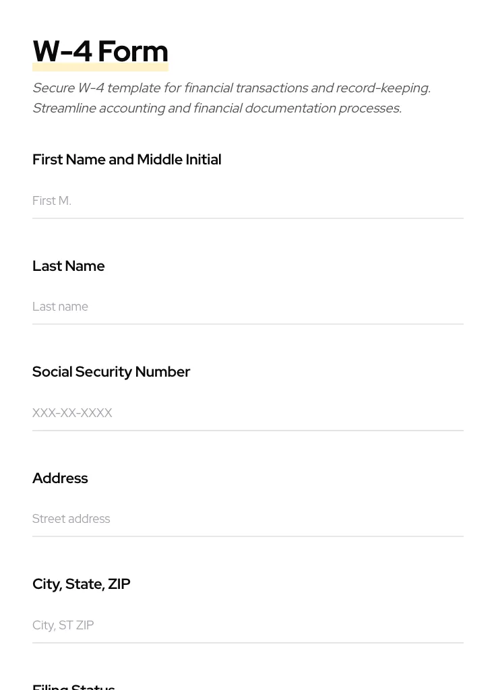The height and width of the screenshot is (690, 496).
Task: Click the "City, State, ZIP" label
Action: point(82,584)
